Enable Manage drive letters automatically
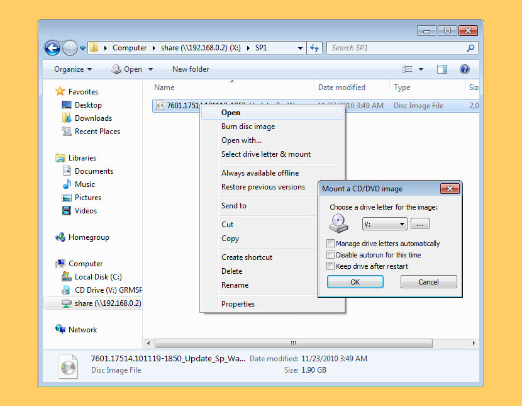522x406 pixels. click(330, 243)
